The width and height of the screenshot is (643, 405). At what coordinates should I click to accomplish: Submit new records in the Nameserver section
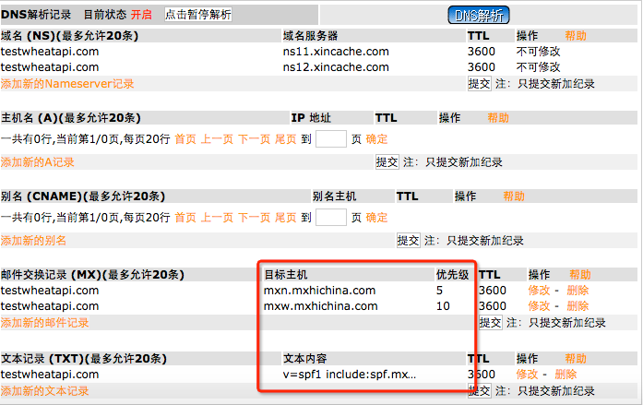click(x=479, y=84)
